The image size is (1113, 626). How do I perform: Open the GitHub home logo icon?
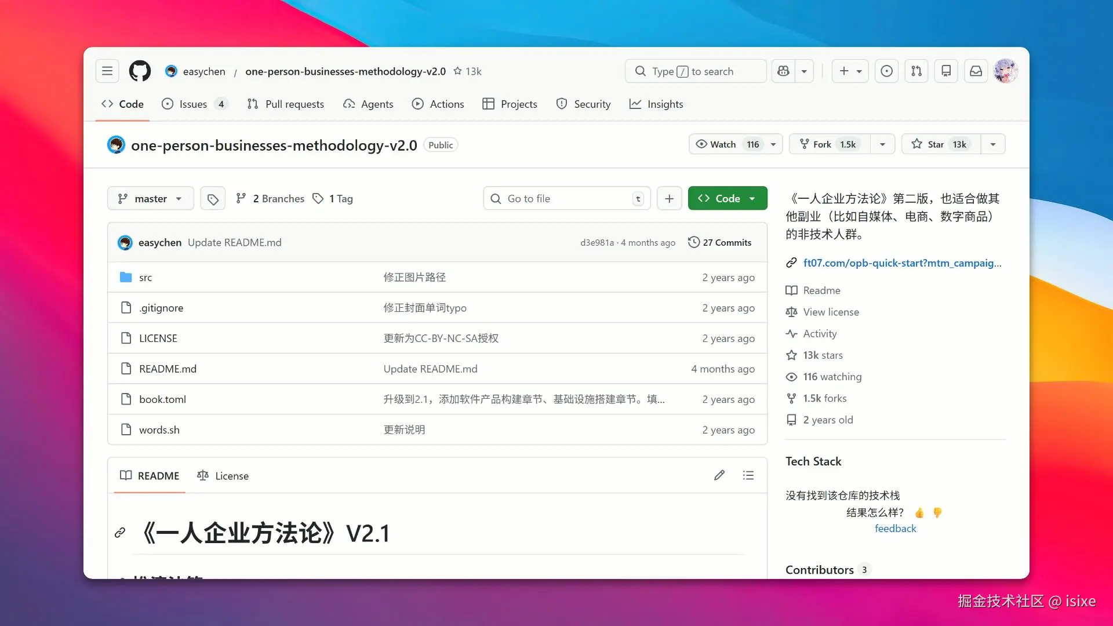[x=140, y=71]
